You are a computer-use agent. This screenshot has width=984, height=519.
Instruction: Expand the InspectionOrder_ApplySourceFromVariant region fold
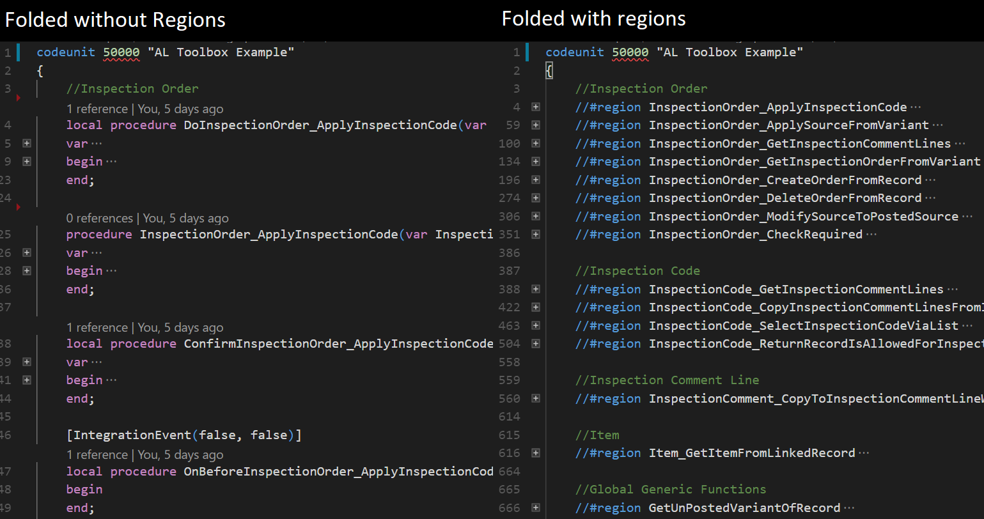pos(536,125)
